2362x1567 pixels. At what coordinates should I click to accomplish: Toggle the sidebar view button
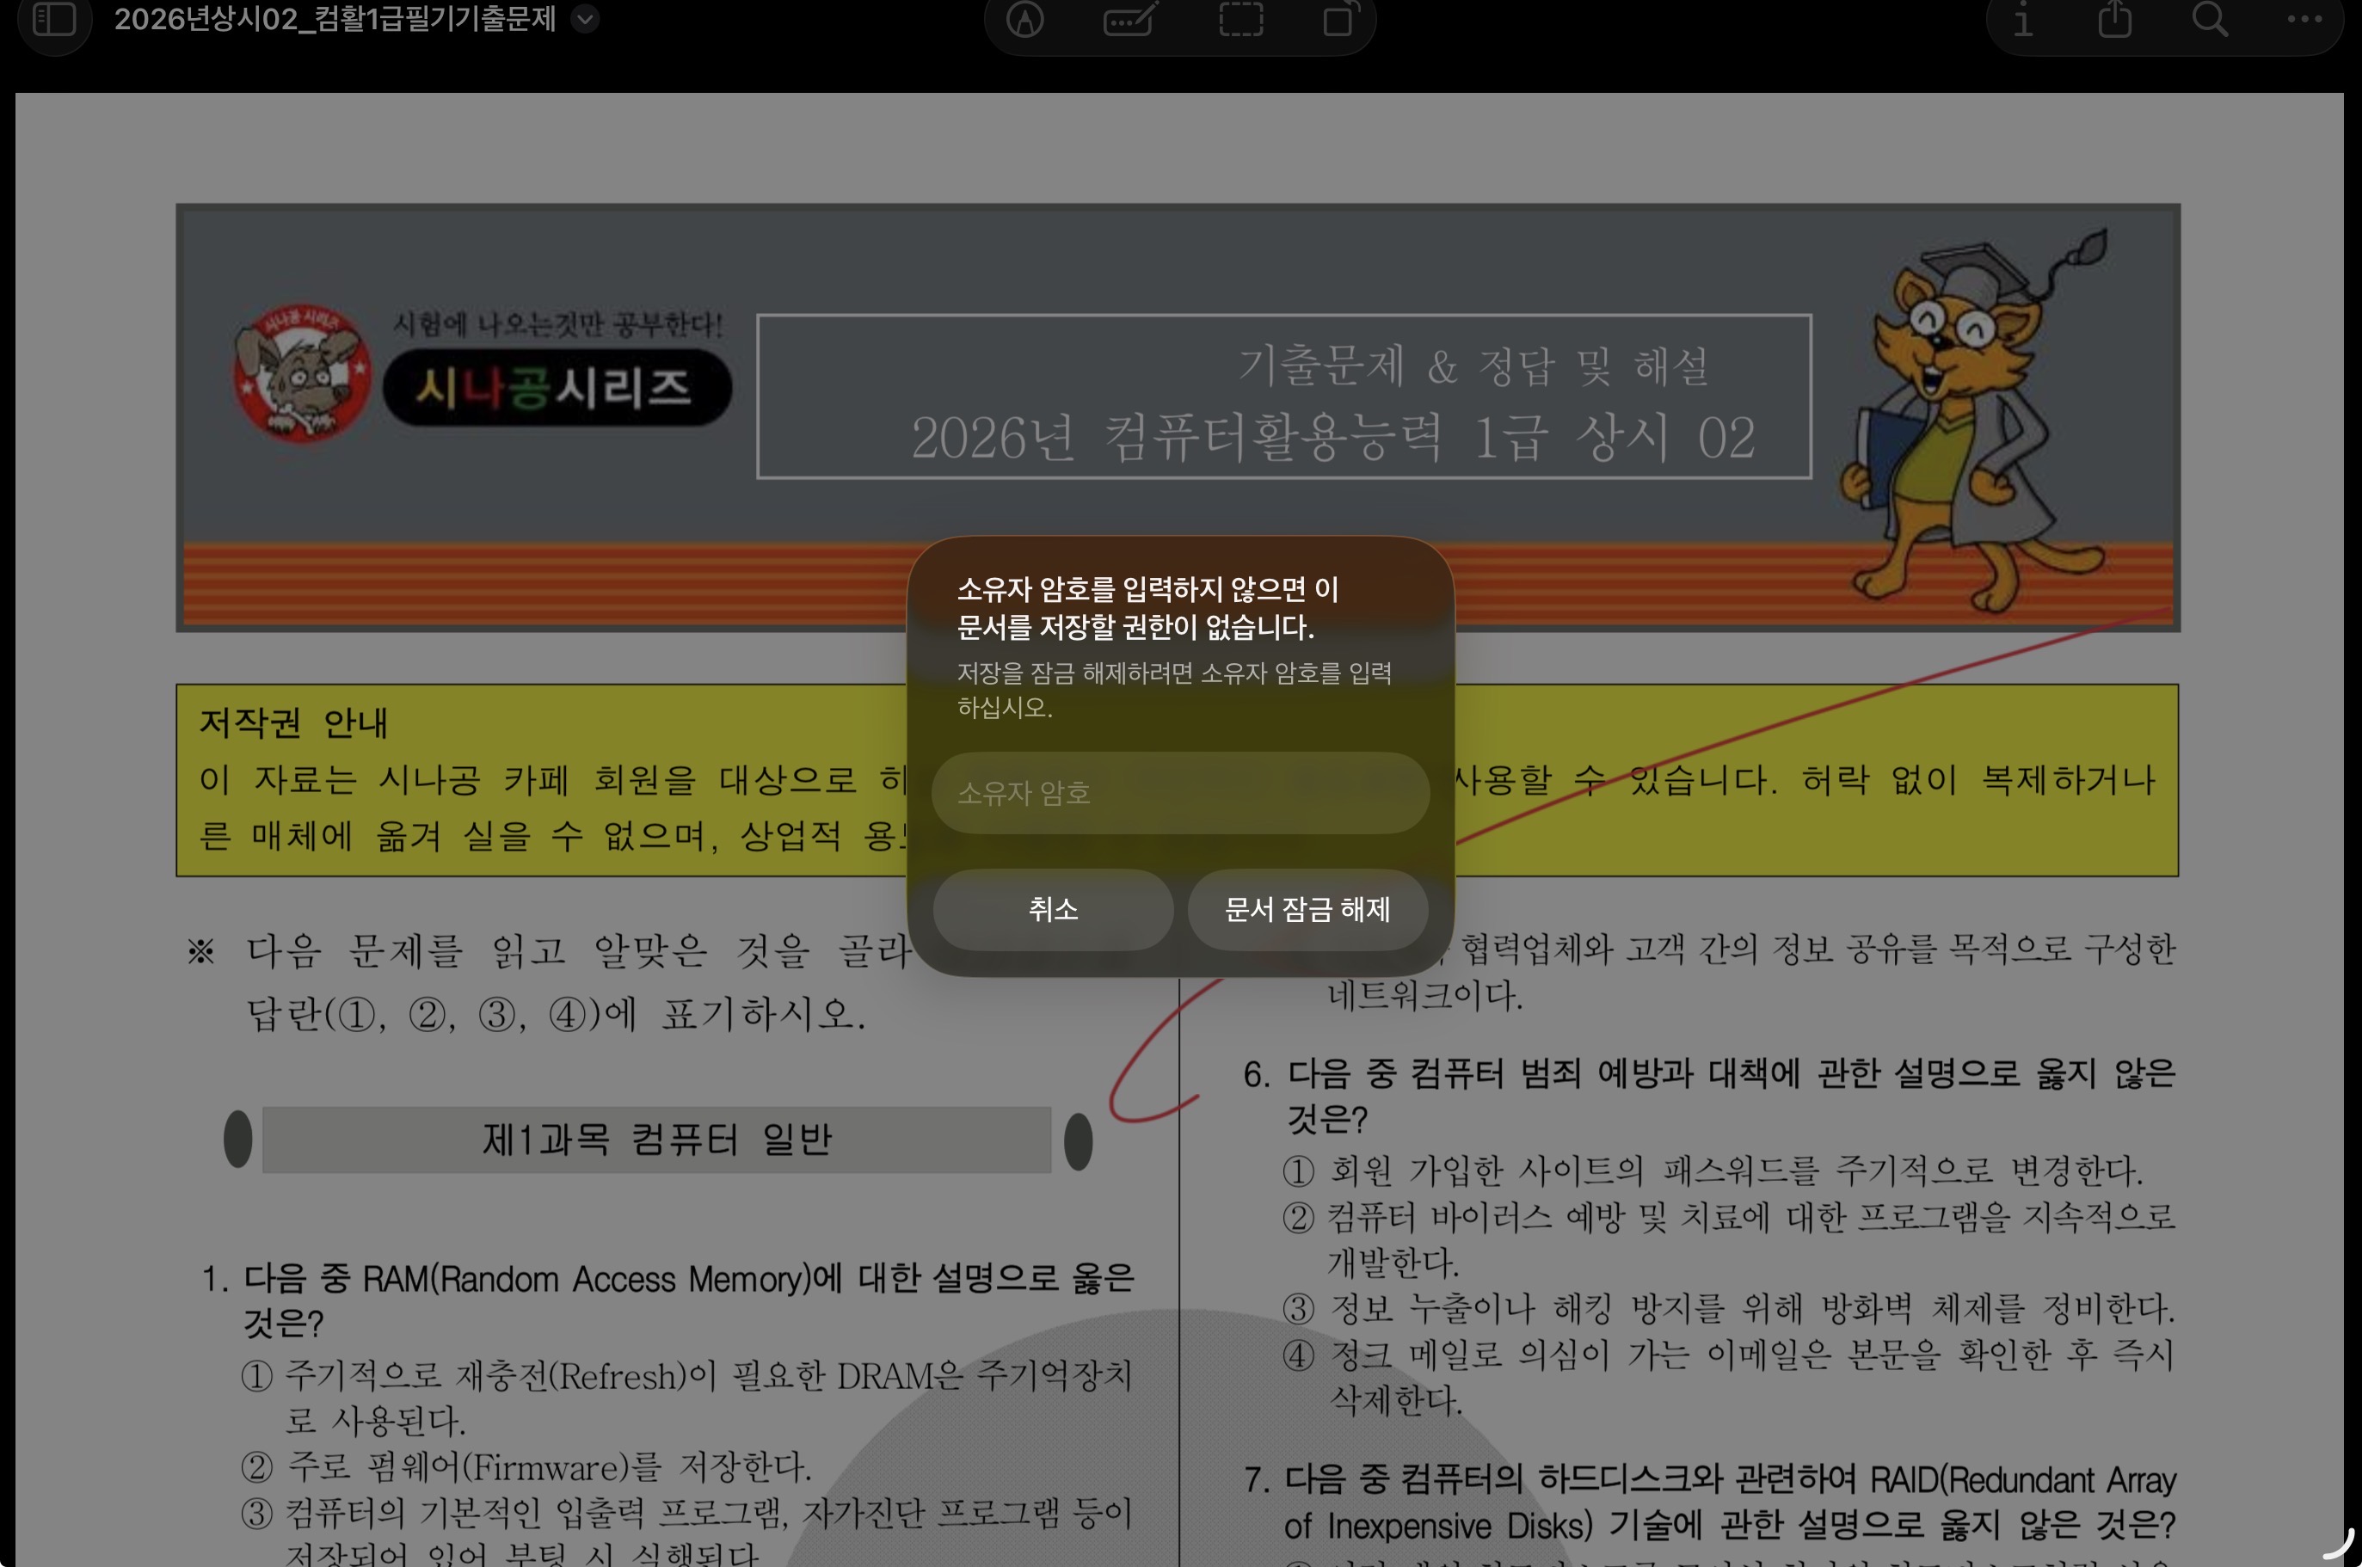click(54, 19)
